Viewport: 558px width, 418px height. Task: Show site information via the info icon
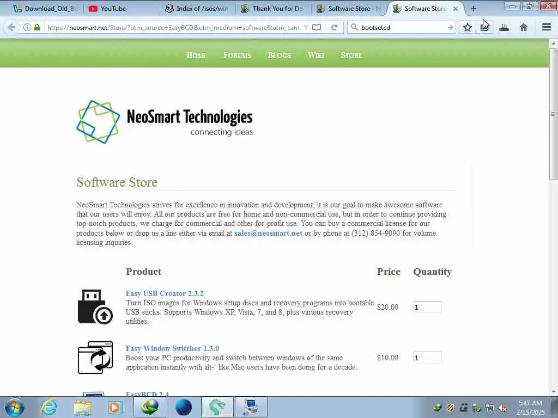(x=27, y=27)
